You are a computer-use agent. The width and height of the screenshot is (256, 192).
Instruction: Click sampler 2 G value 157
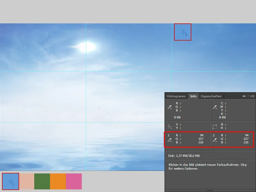tap(246, 139)
